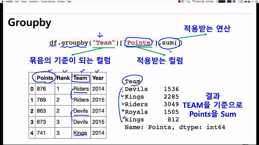
Task: Click the result value 812
Action: pos(173,120)
